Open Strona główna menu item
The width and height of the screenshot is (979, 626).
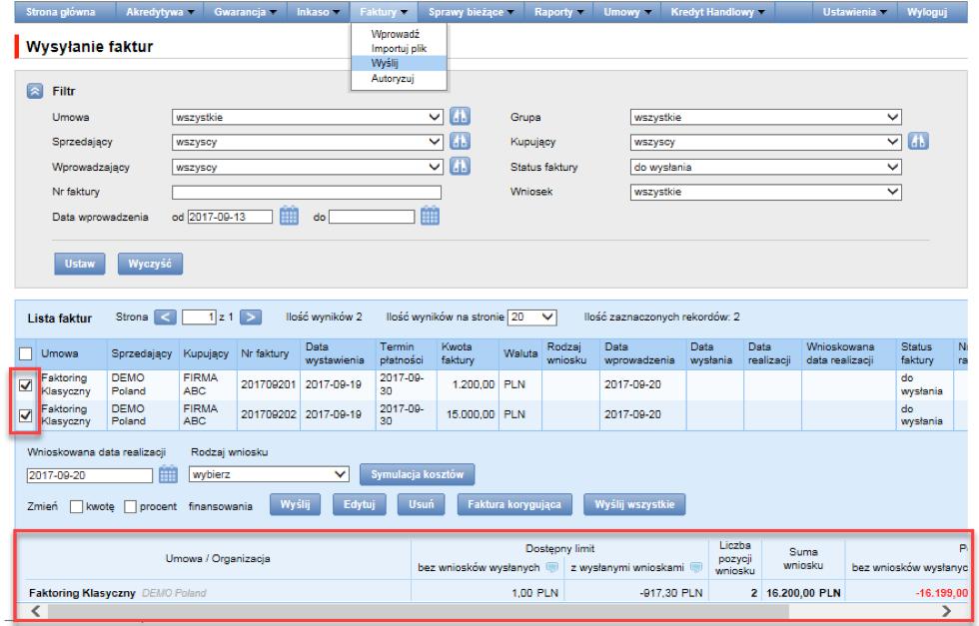tap(61, 12)
